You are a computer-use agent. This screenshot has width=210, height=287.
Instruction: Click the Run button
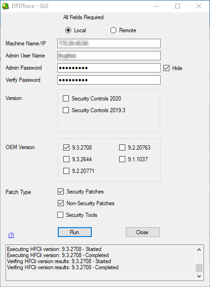click(x=75, y=232)
